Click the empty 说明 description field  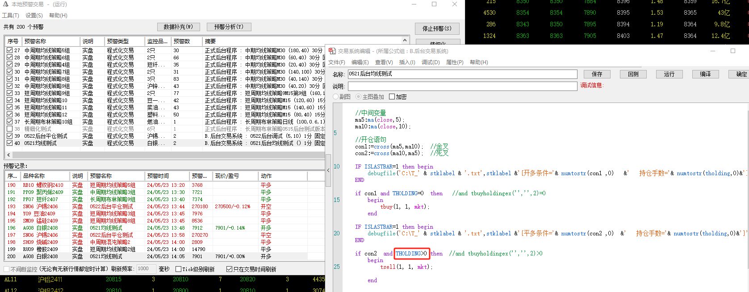tap(462, 86)
